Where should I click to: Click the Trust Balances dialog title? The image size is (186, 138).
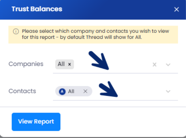click(37, 9)
